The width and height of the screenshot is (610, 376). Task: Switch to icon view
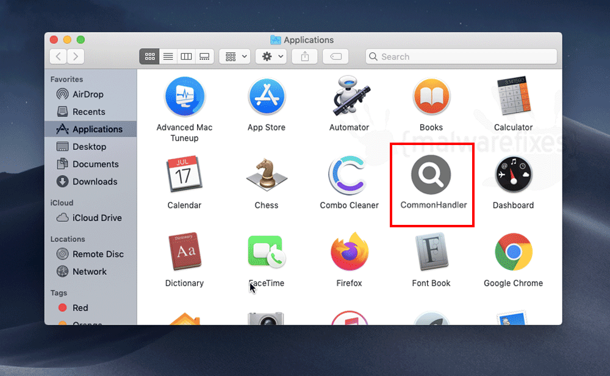(x=150, y=57)
